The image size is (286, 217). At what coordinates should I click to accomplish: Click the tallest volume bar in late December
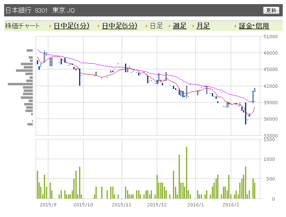pyautogui.click(x=186, y=173)
